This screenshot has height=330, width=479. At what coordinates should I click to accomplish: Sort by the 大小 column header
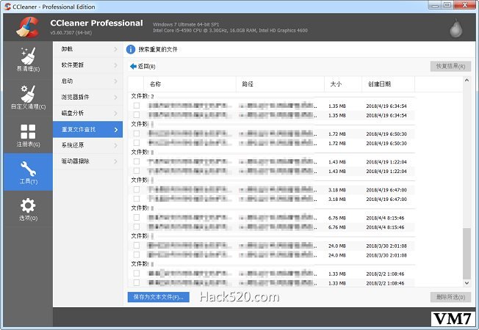click(343, 84)
